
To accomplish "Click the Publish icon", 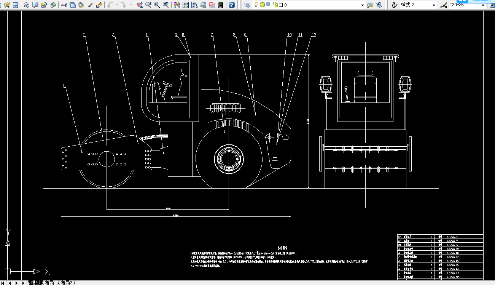I will click(x=44, y=5).
